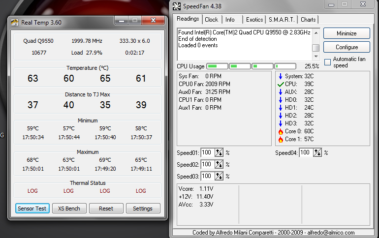Click the fourth CPU Usage core bar
The width and height of the screenshot is (379, 238).
click(285, 66)
